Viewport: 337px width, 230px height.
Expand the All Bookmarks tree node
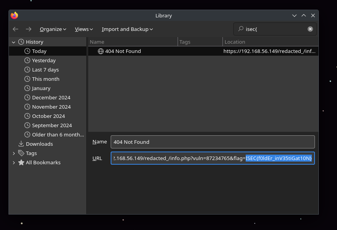pos(14,162)
